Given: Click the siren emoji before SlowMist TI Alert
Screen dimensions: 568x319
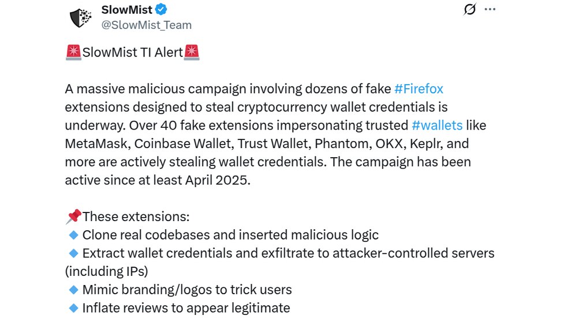Looking at the screenshot, I should (73, 52).
